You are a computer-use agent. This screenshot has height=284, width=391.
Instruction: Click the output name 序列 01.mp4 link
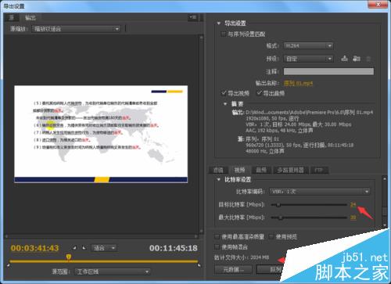click(x=298, y=83)
